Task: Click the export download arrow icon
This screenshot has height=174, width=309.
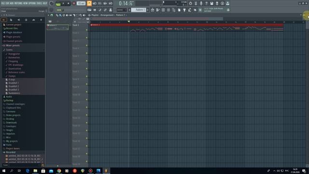Action: [x=227, y=3]
